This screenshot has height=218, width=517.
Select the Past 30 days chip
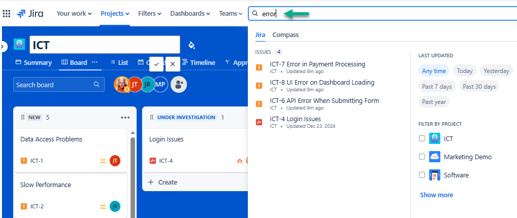coord(479,87)
